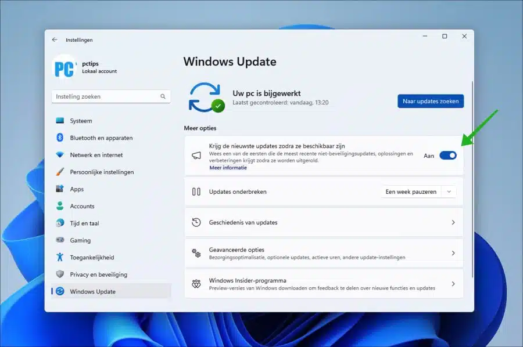Viewport: 523px width, 347px height.
Task: Click the large update status sync icon
Action: [206, 97]
